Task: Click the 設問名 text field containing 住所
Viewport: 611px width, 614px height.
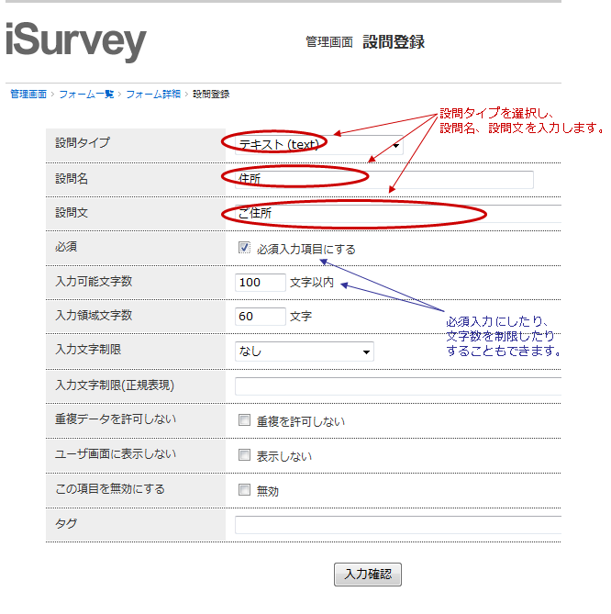Action: pyautogui.click(x=383, y=179)
